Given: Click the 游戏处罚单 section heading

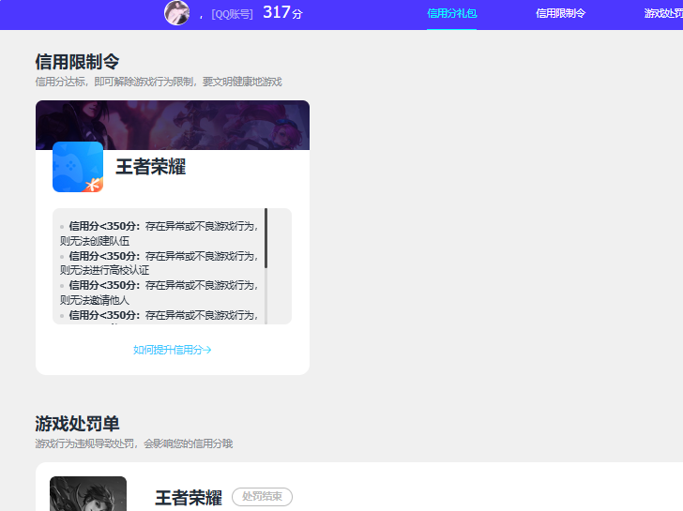Looking at the screenshot, I should click(x=77, y=424).
